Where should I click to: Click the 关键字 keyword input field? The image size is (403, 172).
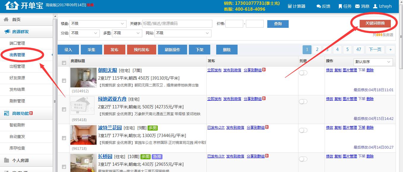[x=177, y=24]
